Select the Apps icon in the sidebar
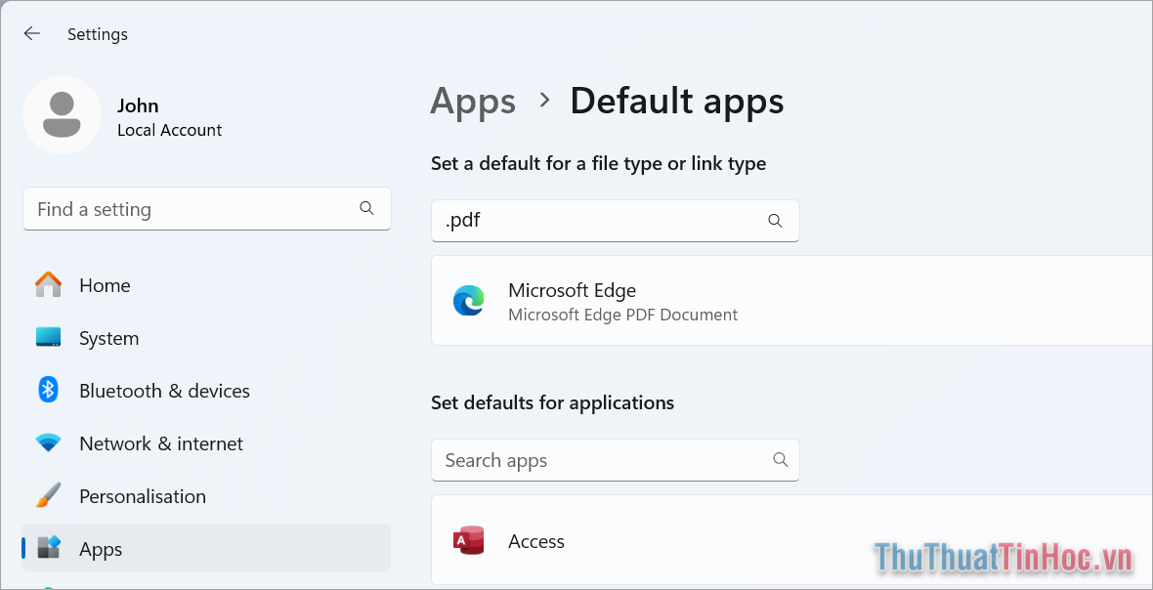The width and height of the screenshot is (1153, 590). tap(48, 549)
